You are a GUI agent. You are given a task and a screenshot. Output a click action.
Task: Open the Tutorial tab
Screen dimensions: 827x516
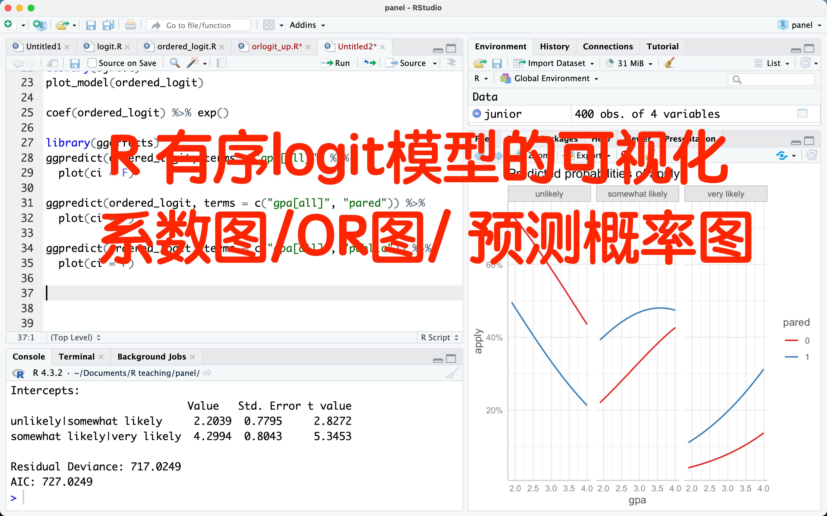click(x=662, y=46)
